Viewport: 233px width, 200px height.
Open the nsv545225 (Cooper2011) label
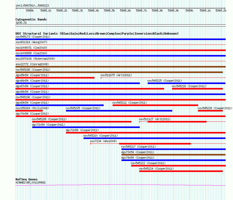(165, 81)
